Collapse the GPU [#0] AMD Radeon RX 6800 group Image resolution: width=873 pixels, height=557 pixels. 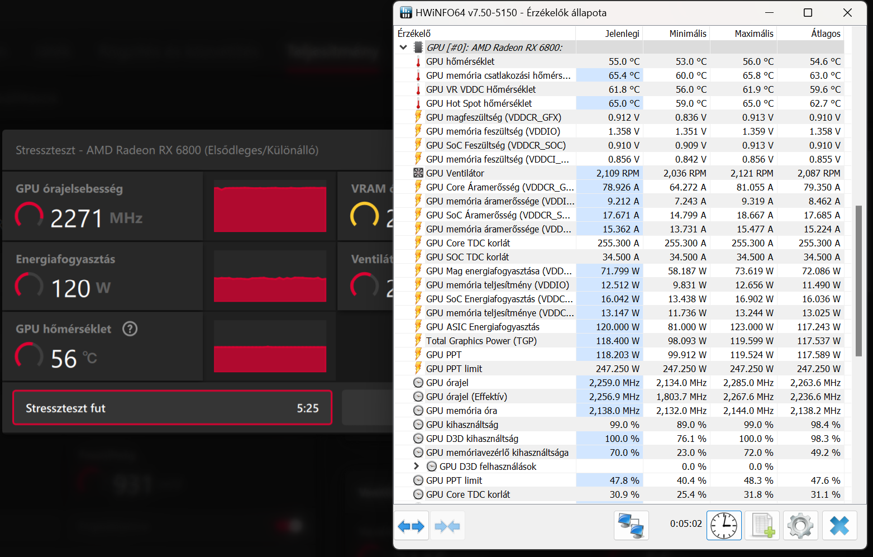click(403, 47)
